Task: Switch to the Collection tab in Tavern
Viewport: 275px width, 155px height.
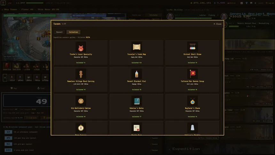Action: pos(73,32)
